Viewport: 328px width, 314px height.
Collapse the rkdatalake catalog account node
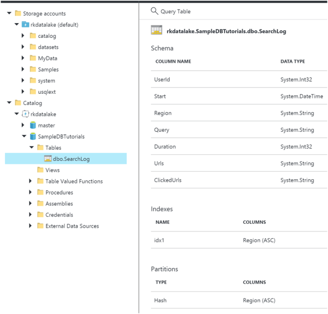coord(17,114)
